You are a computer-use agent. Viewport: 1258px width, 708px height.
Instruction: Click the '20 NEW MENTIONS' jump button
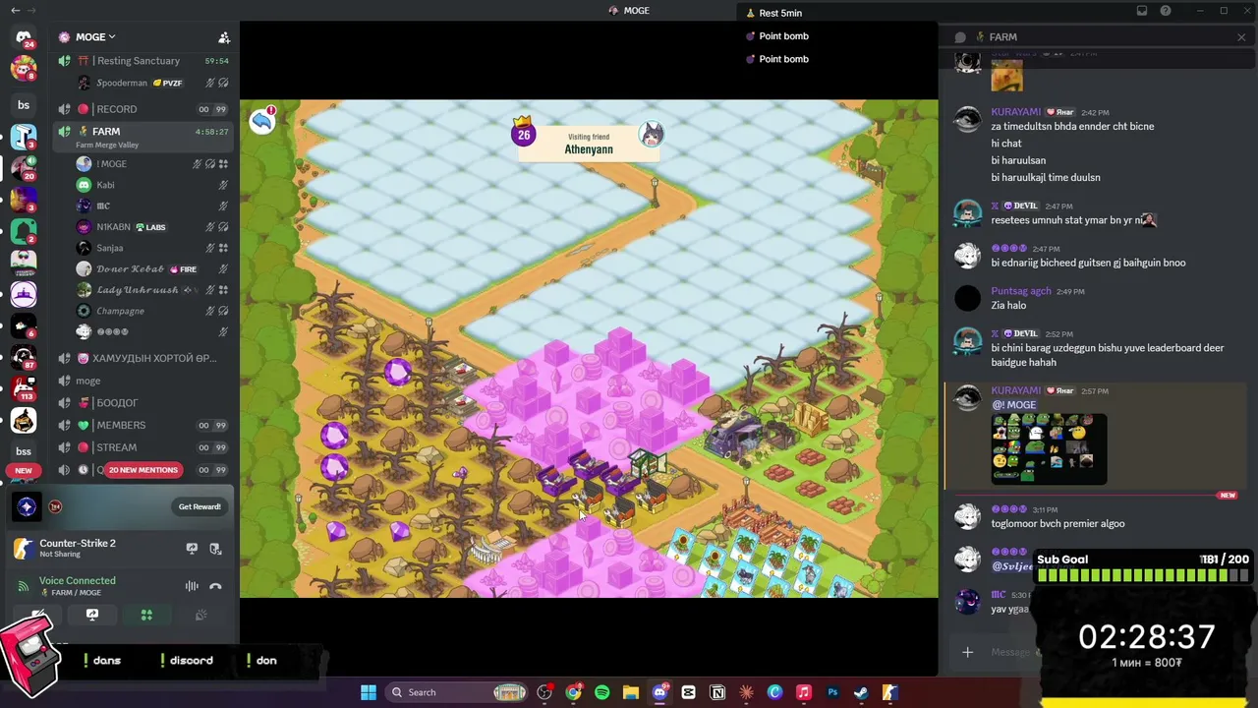[143, 470]
